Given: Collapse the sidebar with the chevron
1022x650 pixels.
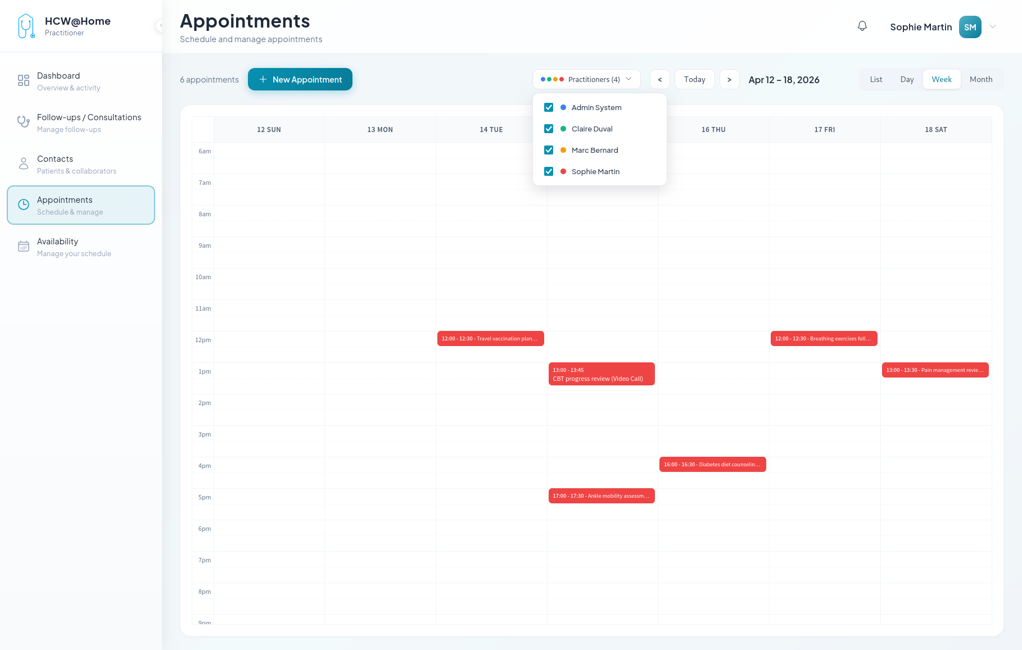Looking at the screenshot, I should [160, 26].
